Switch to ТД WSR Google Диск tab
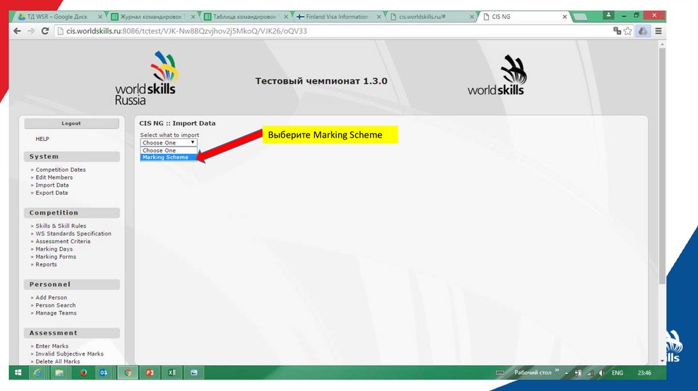 [57, 16]
